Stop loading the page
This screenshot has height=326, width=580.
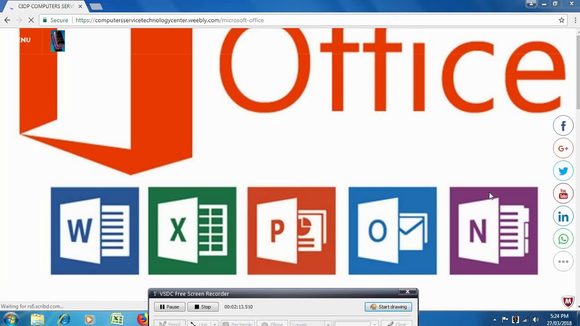pyautogui.click(x=31, y=20)
